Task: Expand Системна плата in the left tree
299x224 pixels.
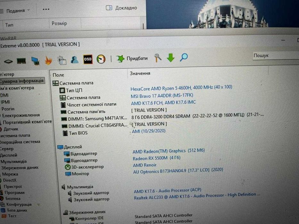Action: point(15,136)
